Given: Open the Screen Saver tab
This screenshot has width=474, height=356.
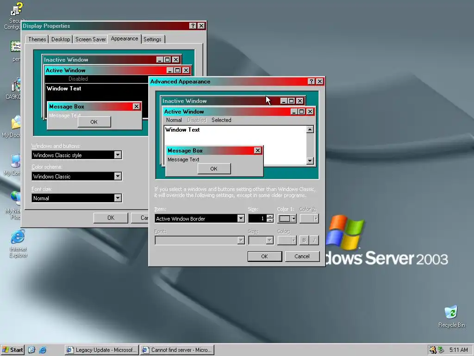Looking at the screenshot, I should 90,39.
